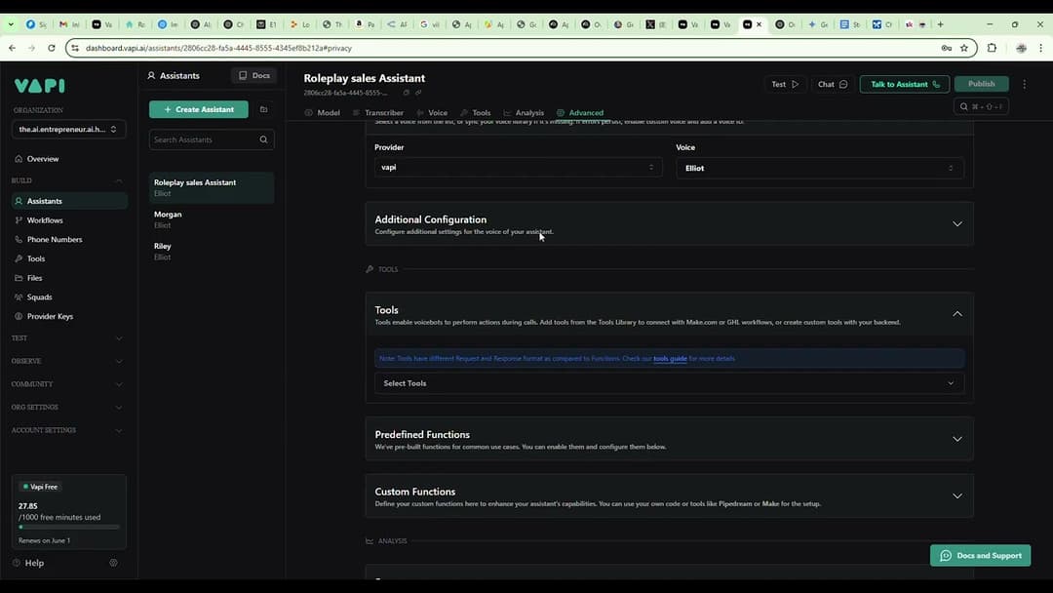
Task: Click Talk to Assistant
Action: pyautogui.click(x=905, y=85)
